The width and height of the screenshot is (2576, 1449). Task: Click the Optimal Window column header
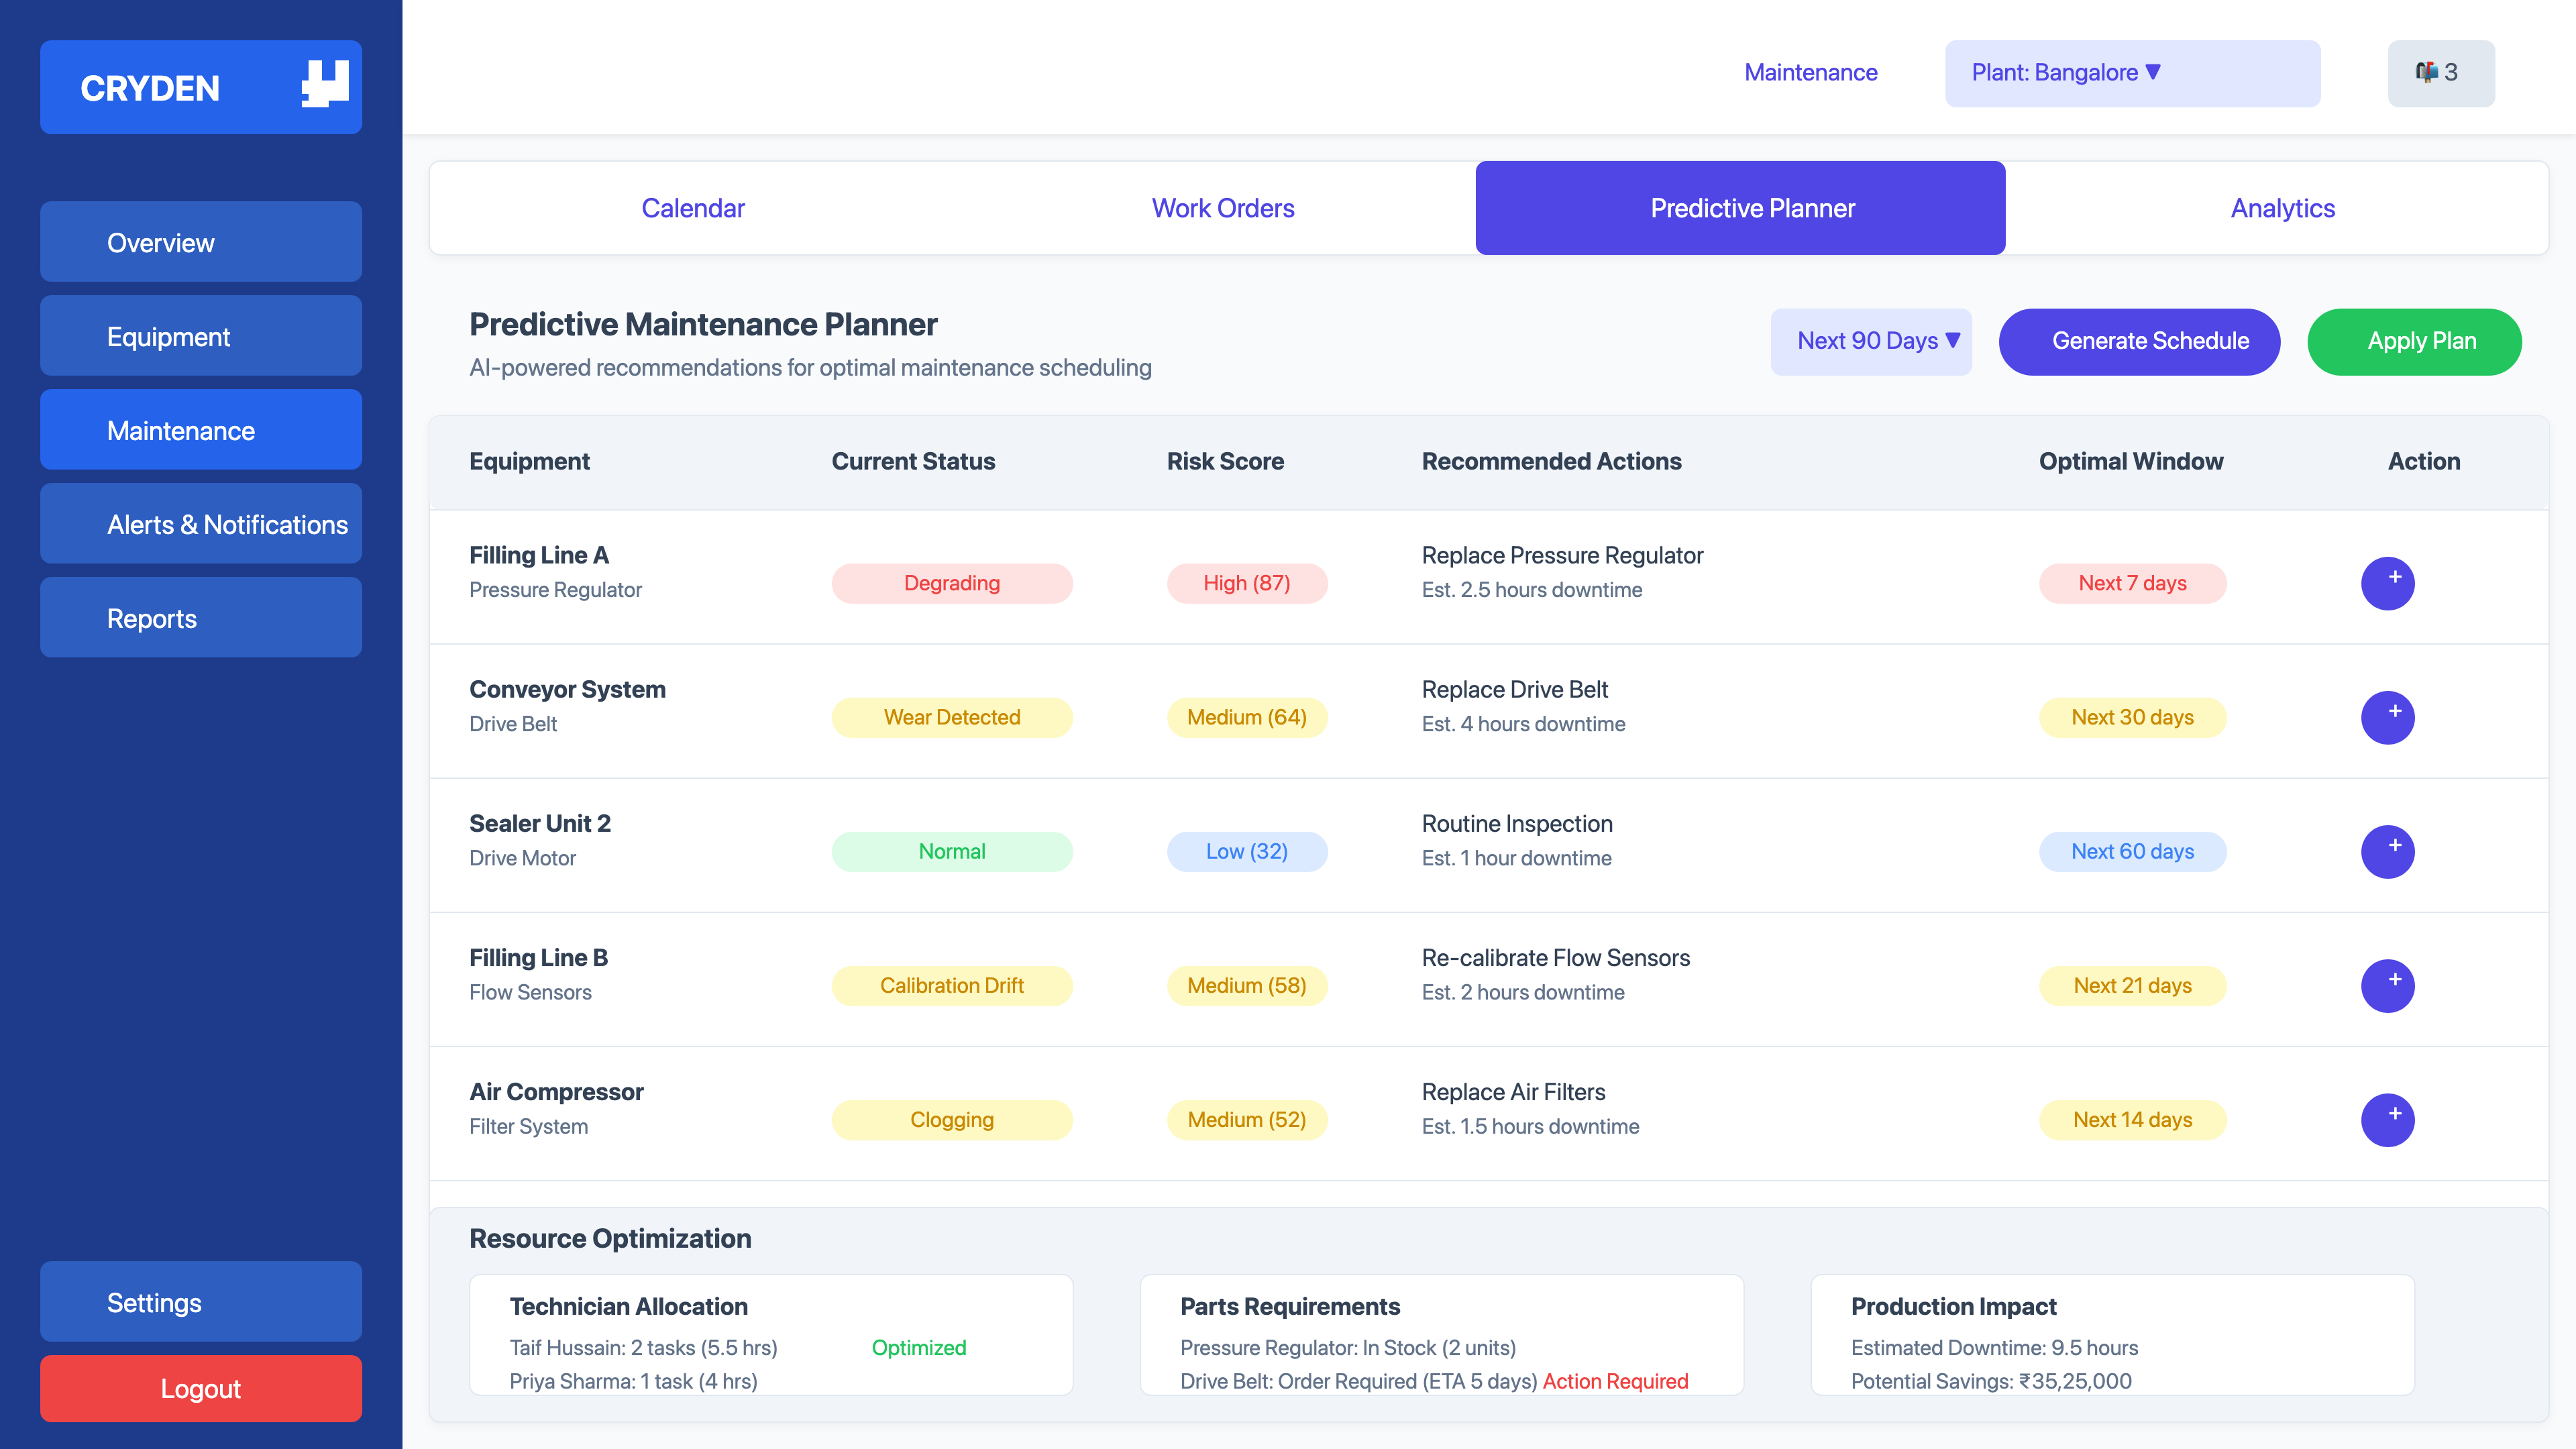pos(2130,461)
